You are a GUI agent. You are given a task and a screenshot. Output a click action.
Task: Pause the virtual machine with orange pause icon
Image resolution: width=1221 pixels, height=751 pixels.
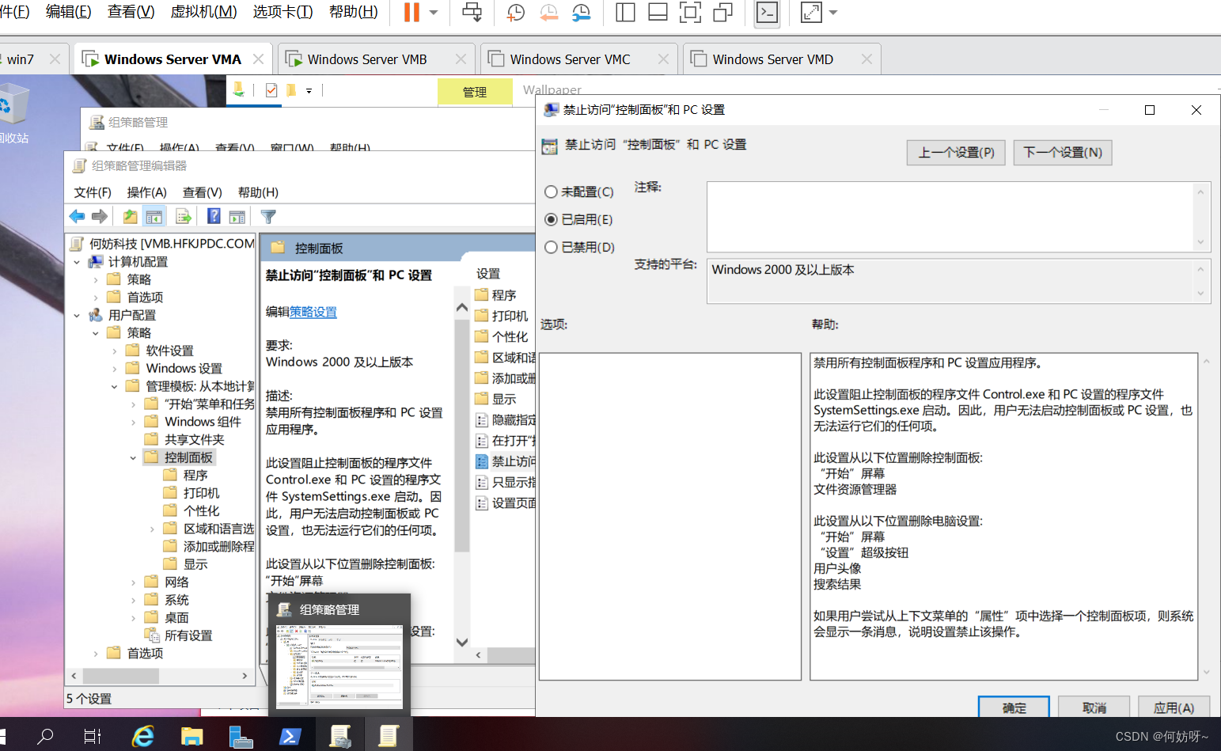pos(411,13)
